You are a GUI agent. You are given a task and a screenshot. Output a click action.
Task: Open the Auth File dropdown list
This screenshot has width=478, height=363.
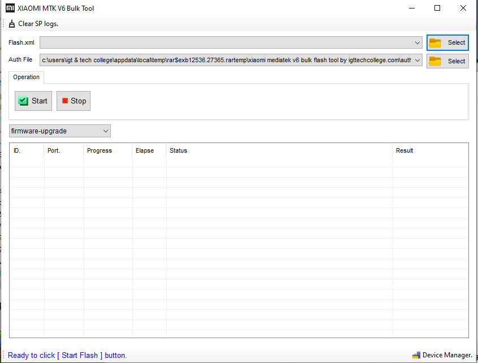(417, 60)
